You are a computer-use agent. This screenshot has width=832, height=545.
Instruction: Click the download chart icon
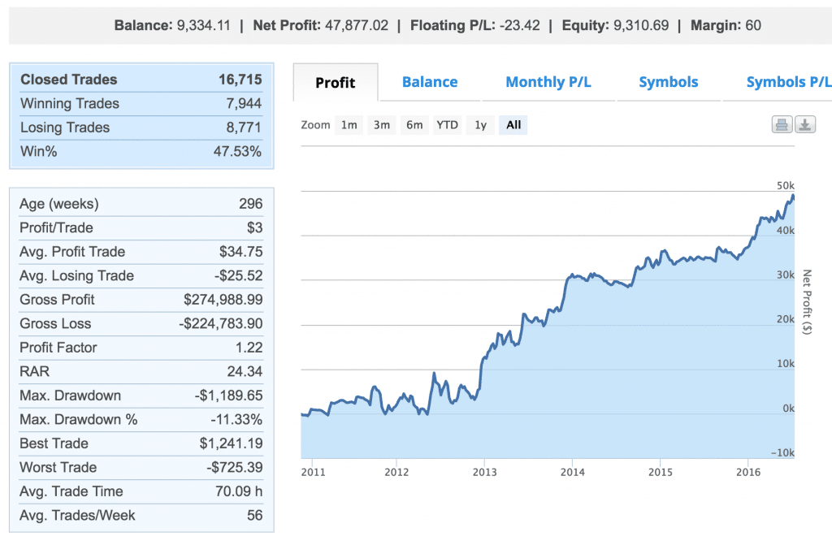pyautogui.click(x=804, y=125)
